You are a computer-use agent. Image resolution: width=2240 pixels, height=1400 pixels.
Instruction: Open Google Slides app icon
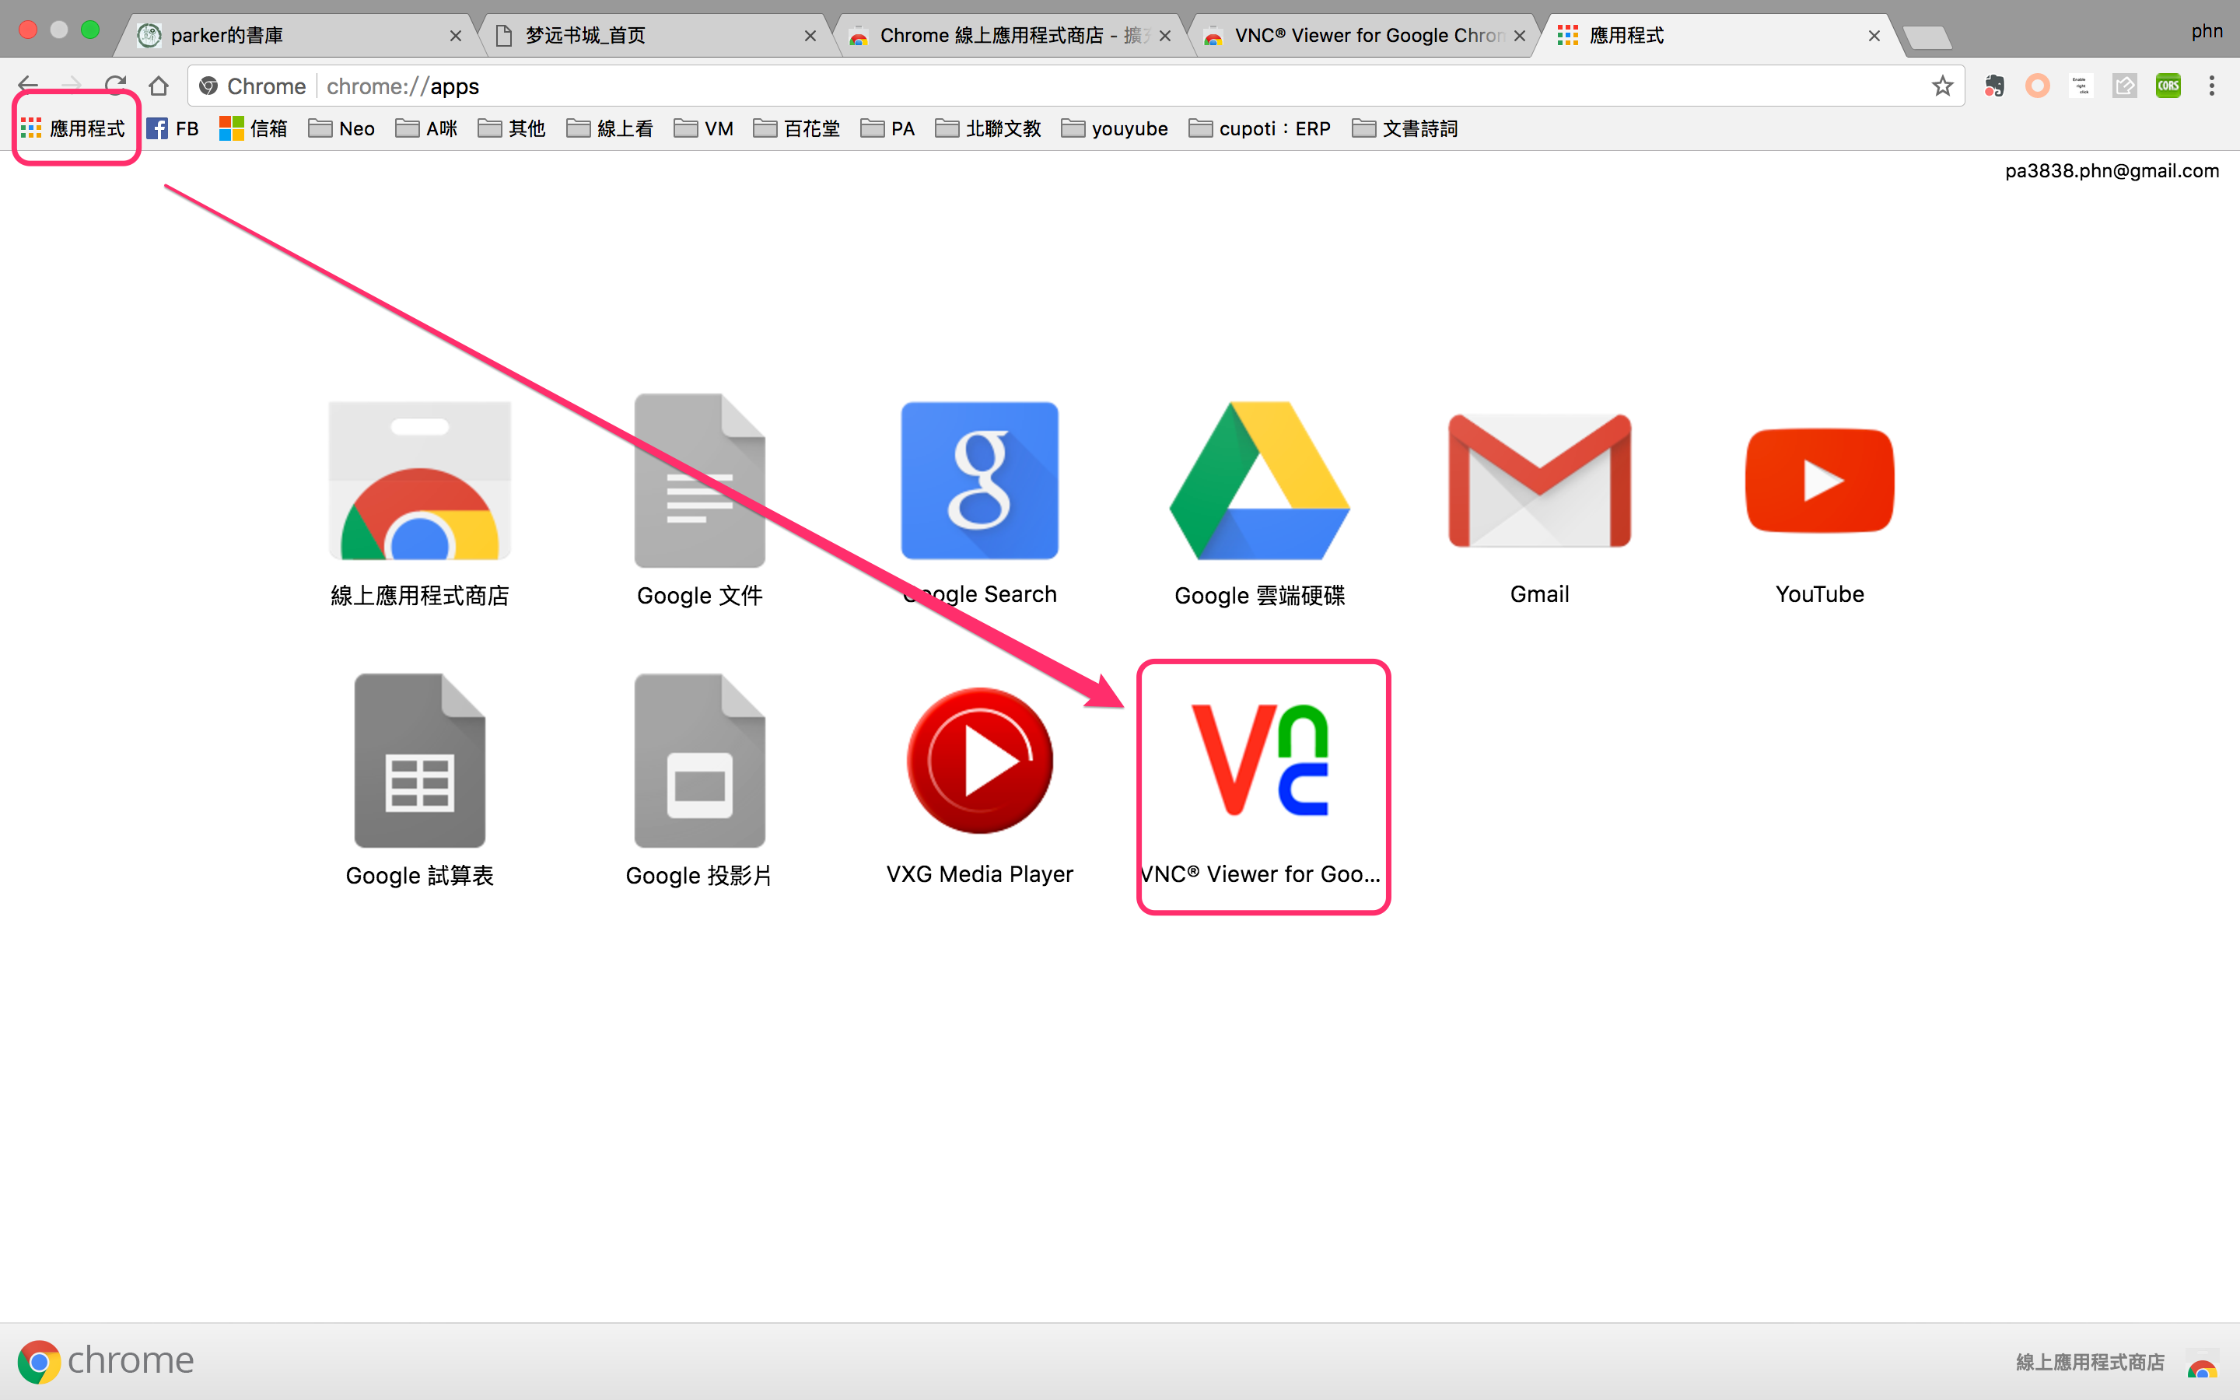coord(699,760)
